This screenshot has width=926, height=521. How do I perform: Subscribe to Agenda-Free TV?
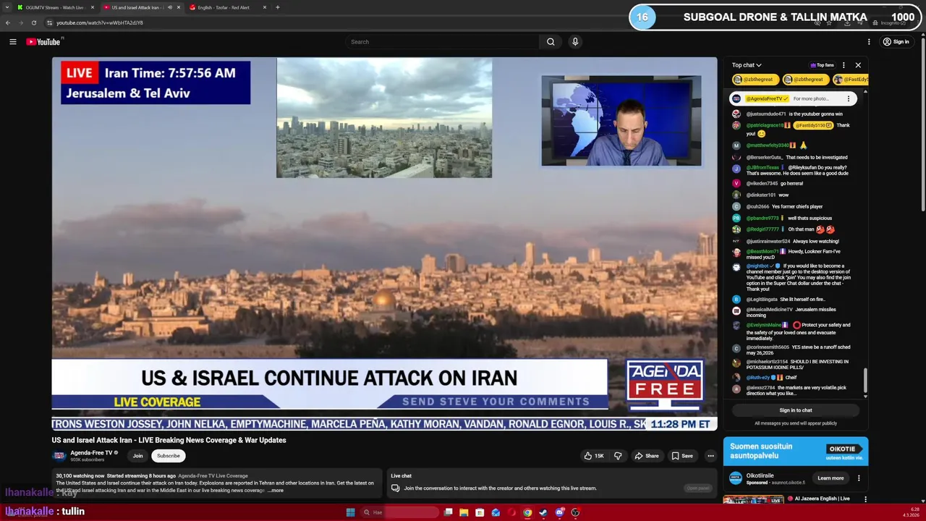tap(169, 456)
